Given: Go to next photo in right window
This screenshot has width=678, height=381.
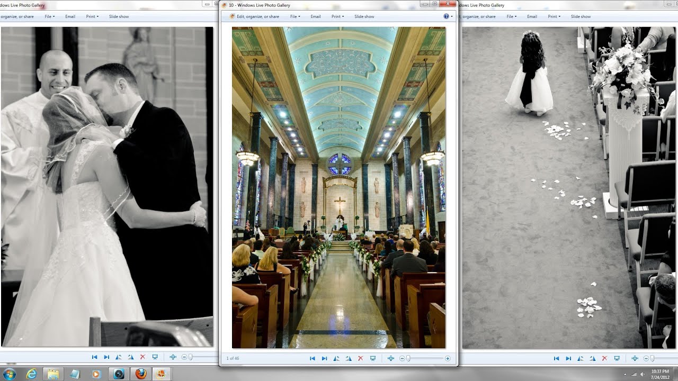Looking at the screenshot, I should (568, 358).
